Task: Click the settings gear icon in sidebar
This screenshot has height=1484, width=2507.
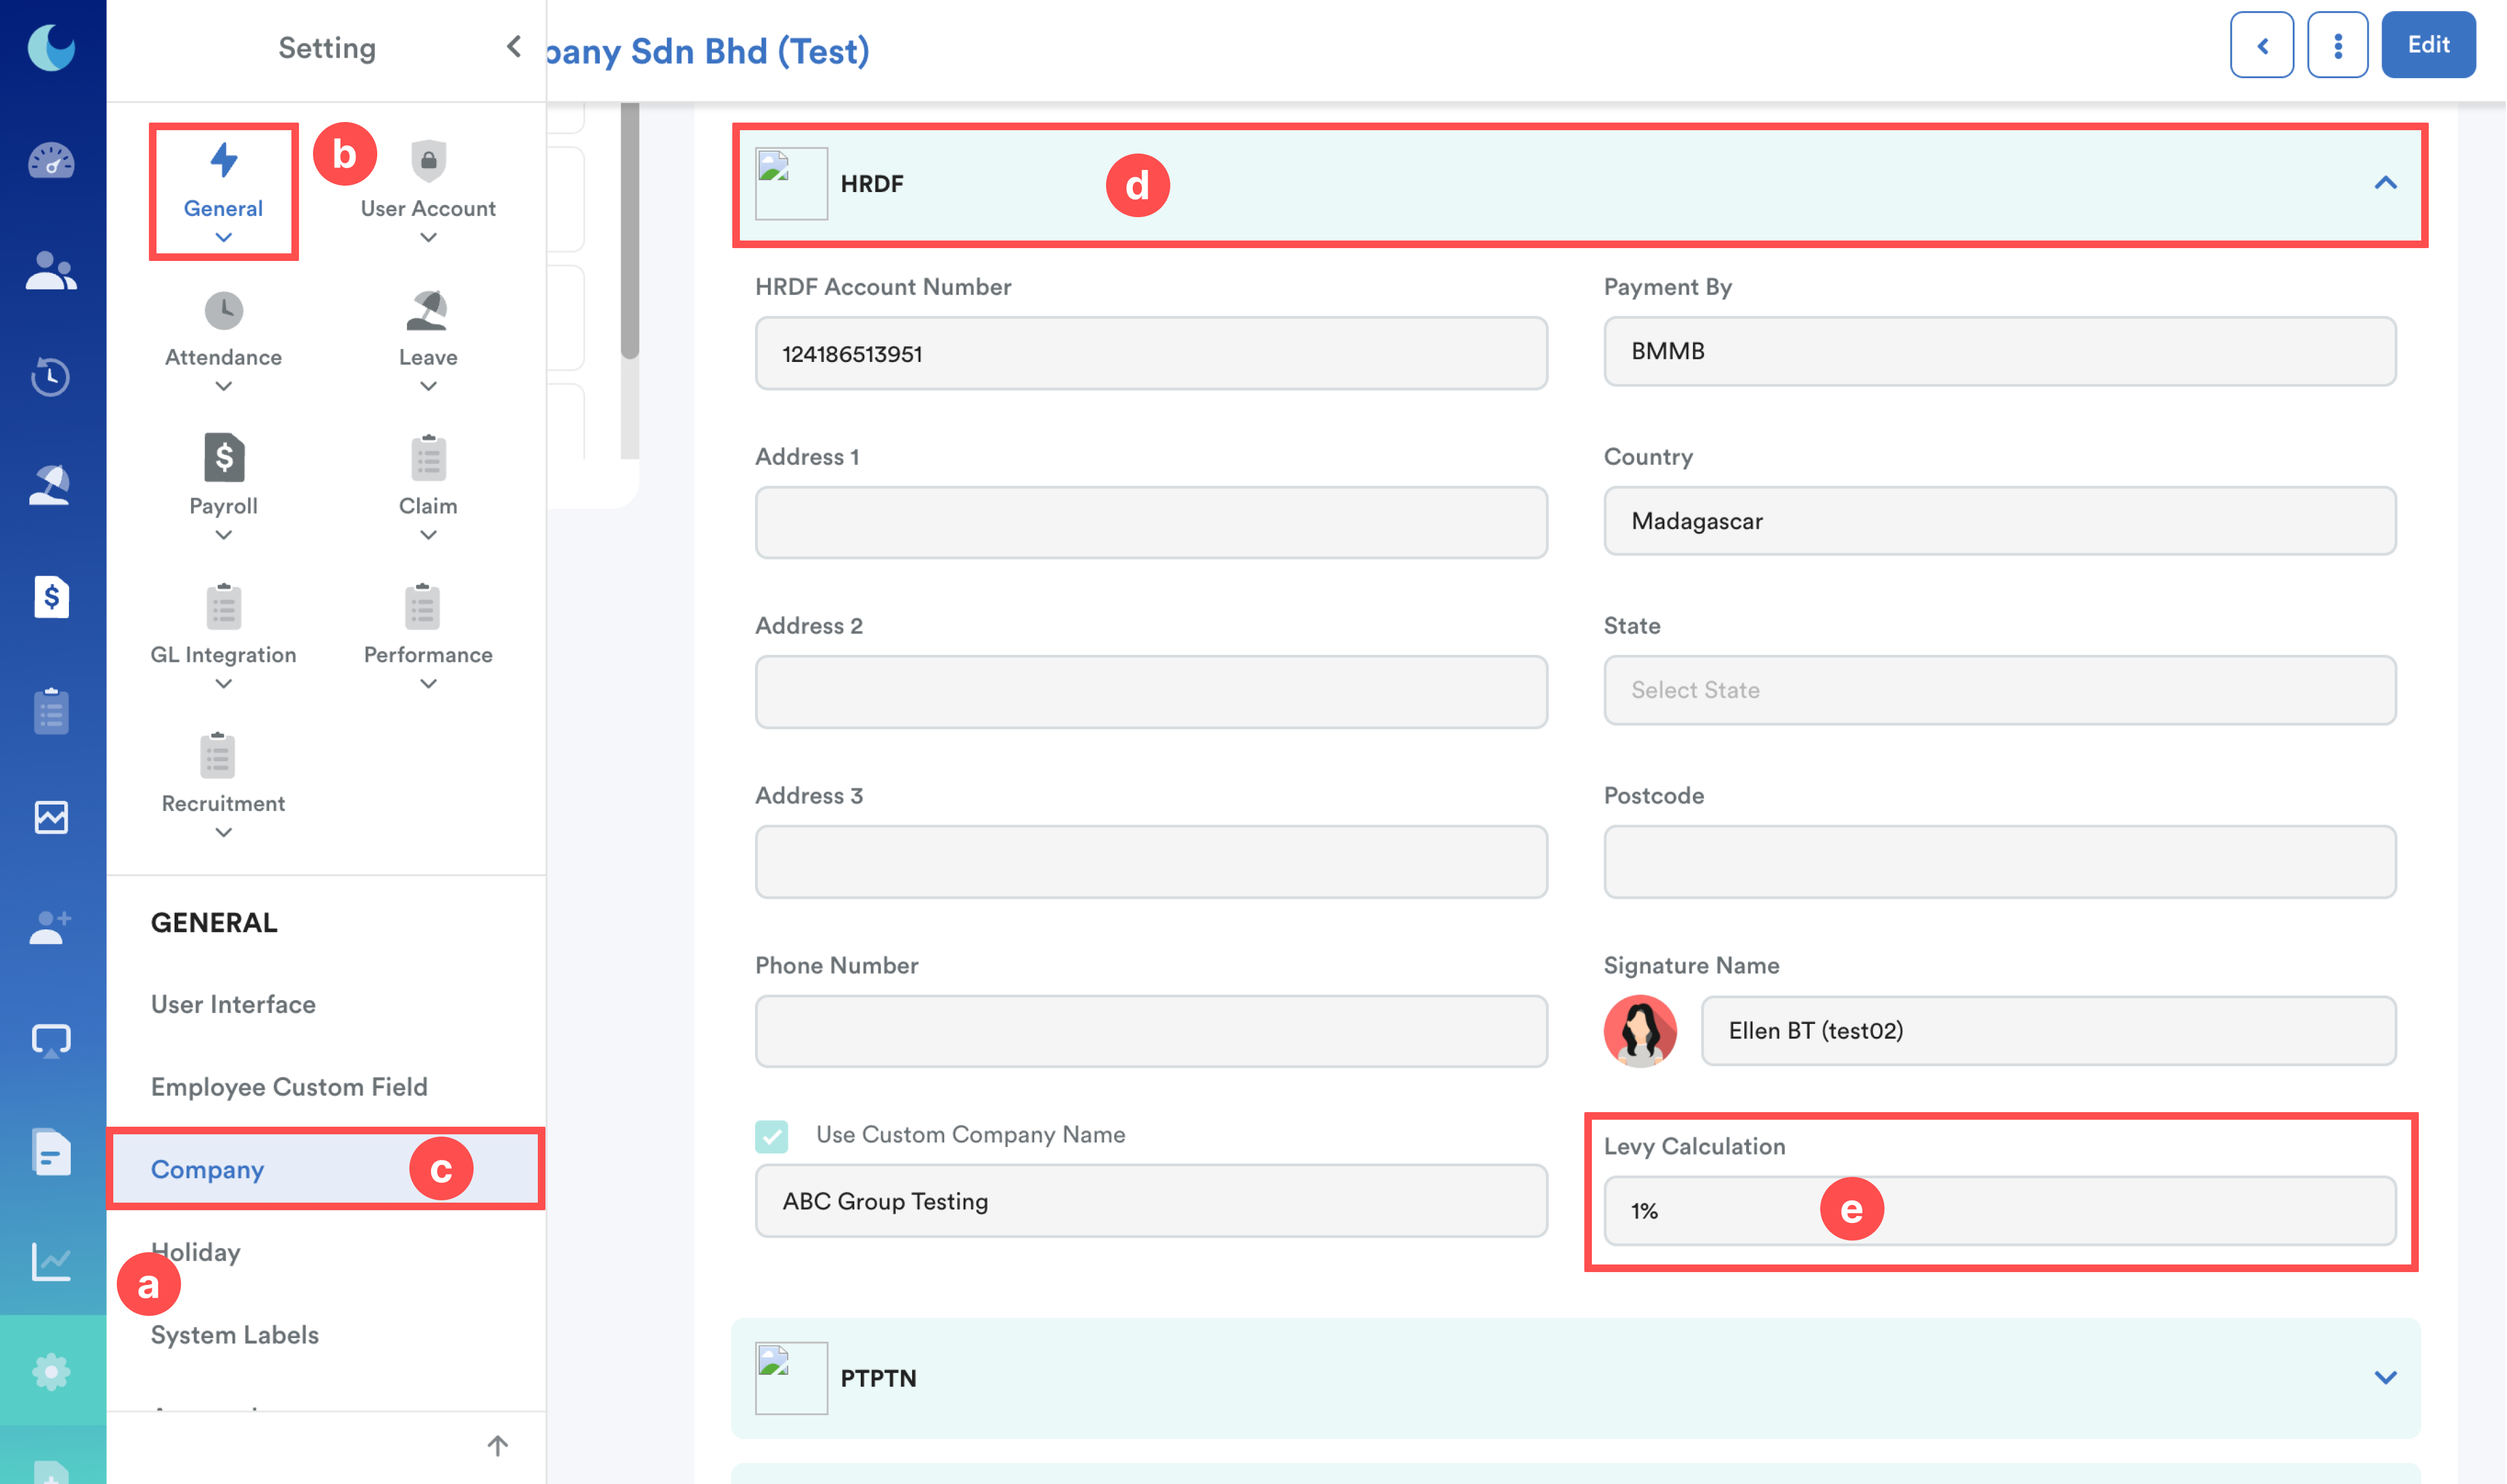Action: click(51, 1371)
